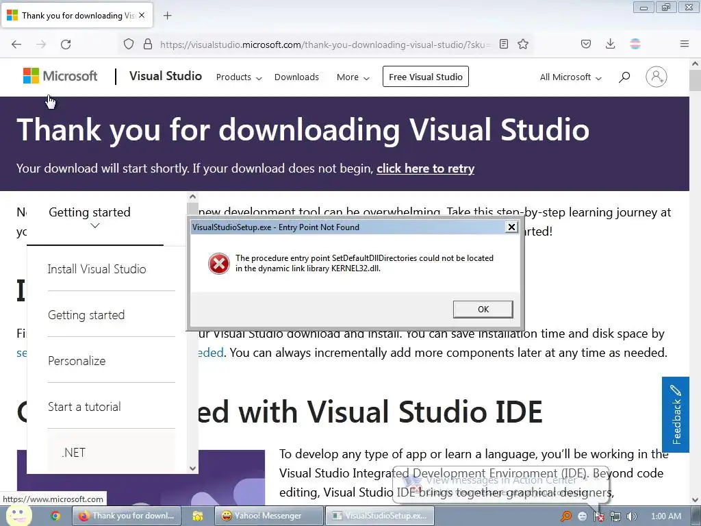Click the grey smiley tray icon

582,516
